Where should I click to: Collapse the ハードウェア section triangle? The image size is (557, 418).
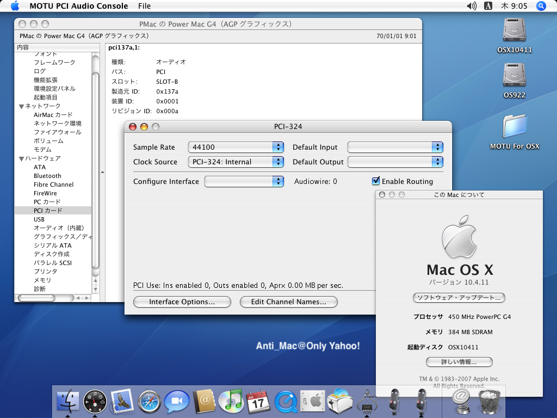[x=21, y=158]
